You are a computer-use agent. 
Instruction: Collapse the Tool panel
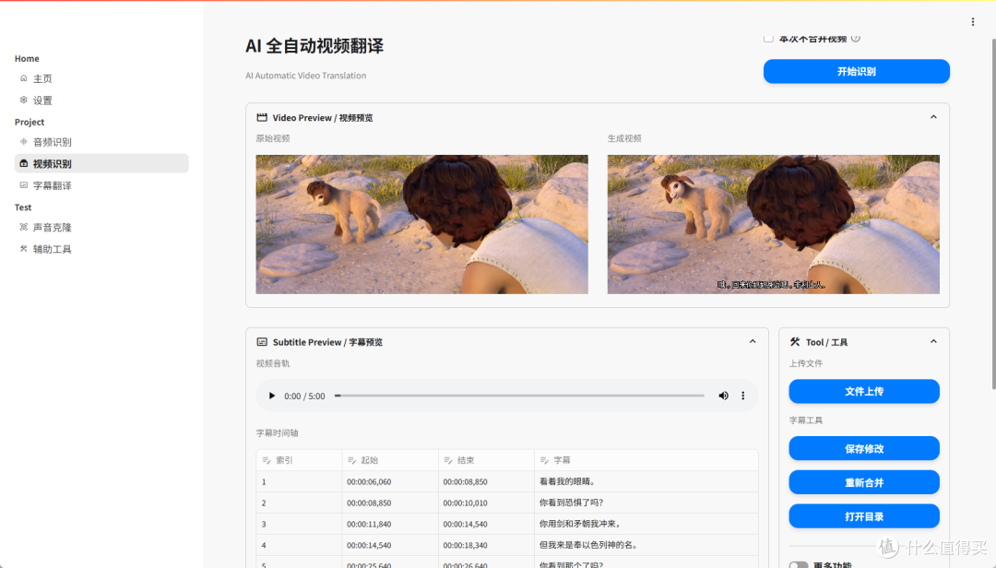[x=933, y=341]
